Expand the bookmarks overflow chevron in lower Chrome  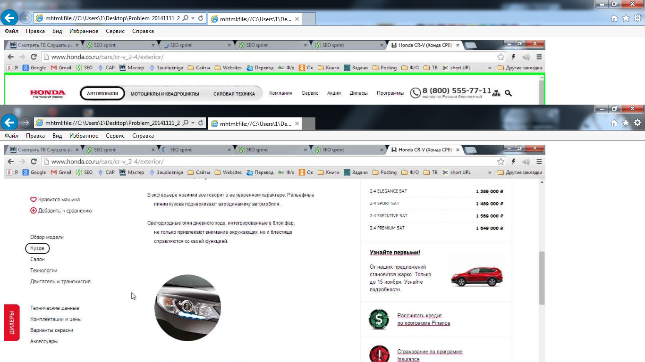(x=490, y=173)
